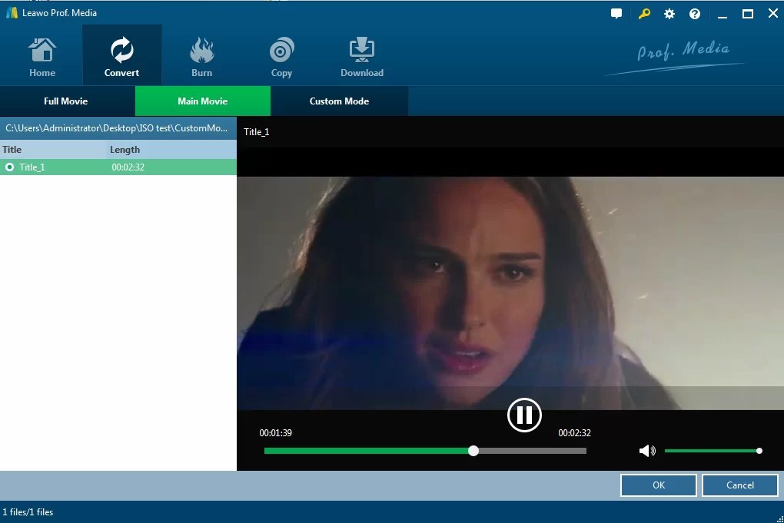Open the feedback chat icon
Screen dimensions: 784x523
tap(616, 13)
